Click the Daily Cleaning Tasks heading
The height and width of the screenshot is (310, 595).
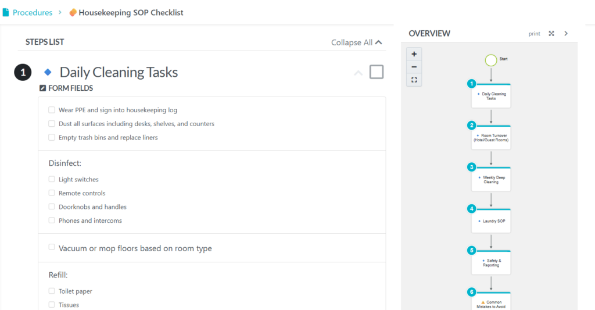[119, 72]
